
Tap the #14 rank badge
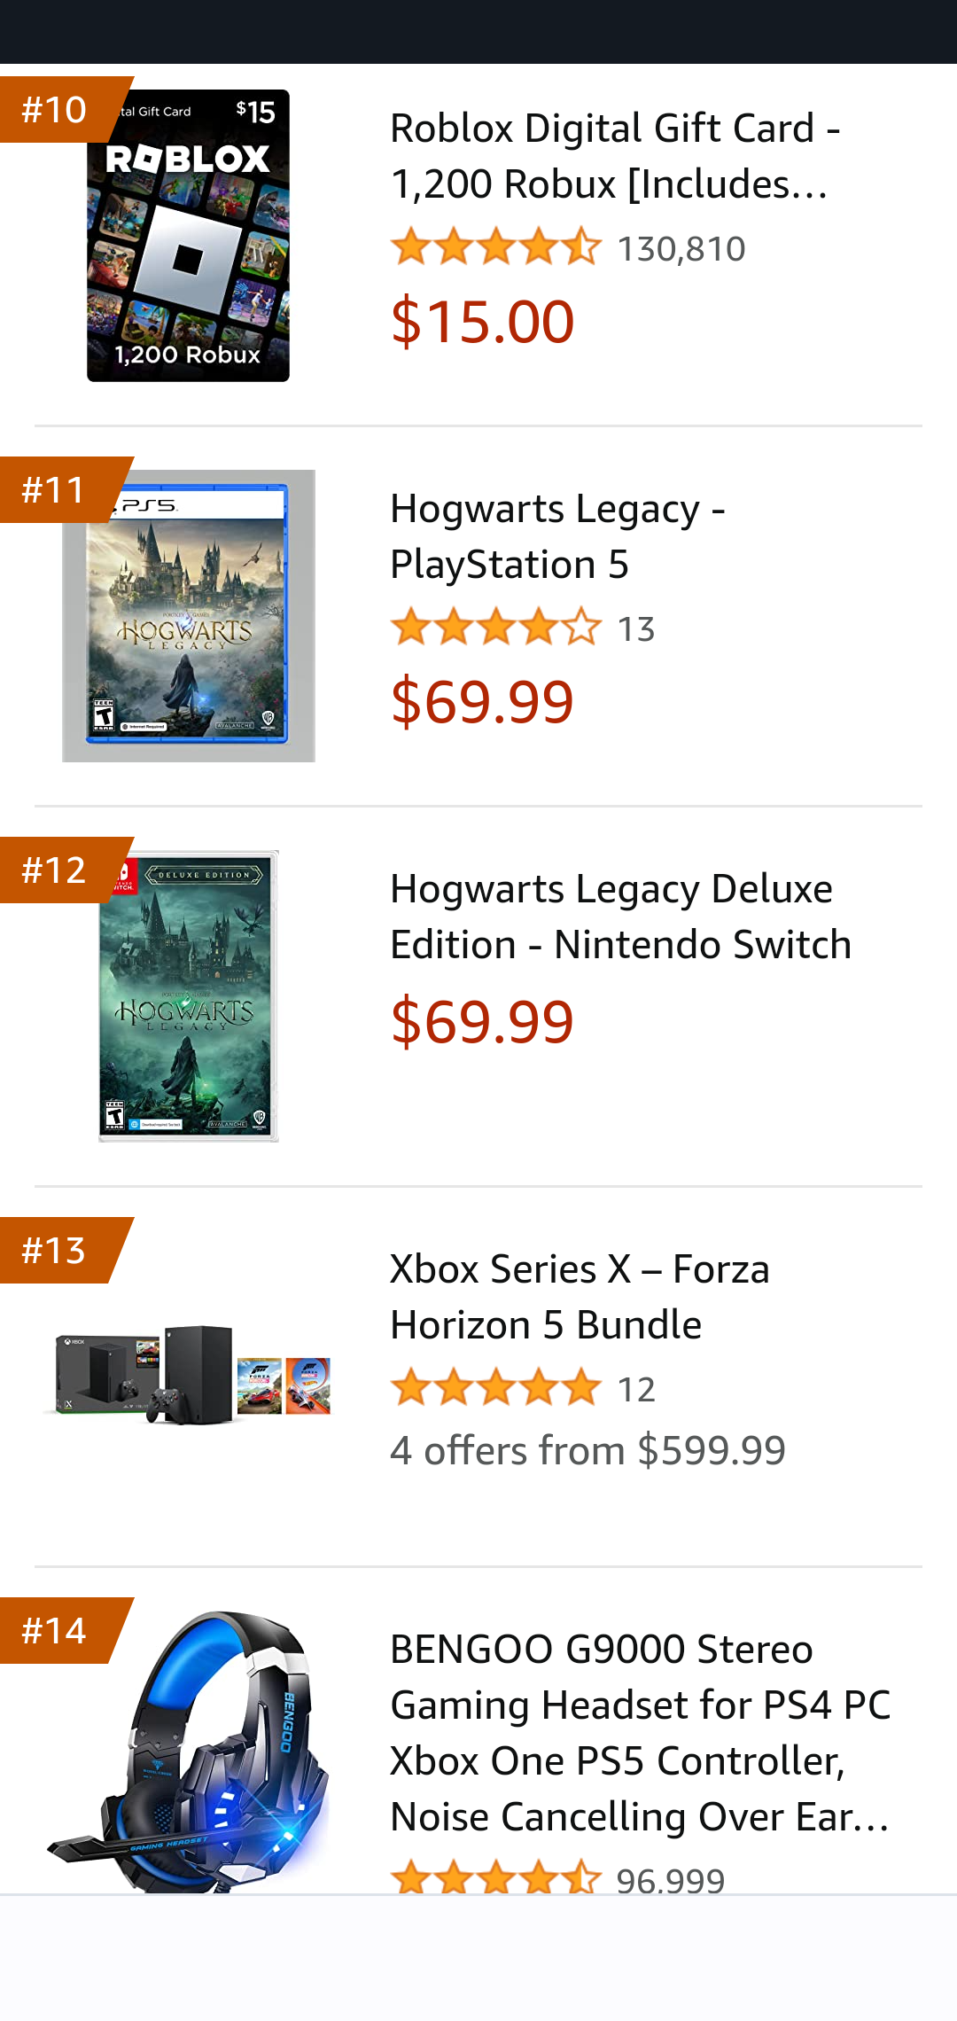tap(55, 1630)
